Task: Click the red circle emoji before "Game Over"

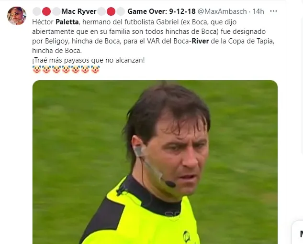Action: pos(111,11)
